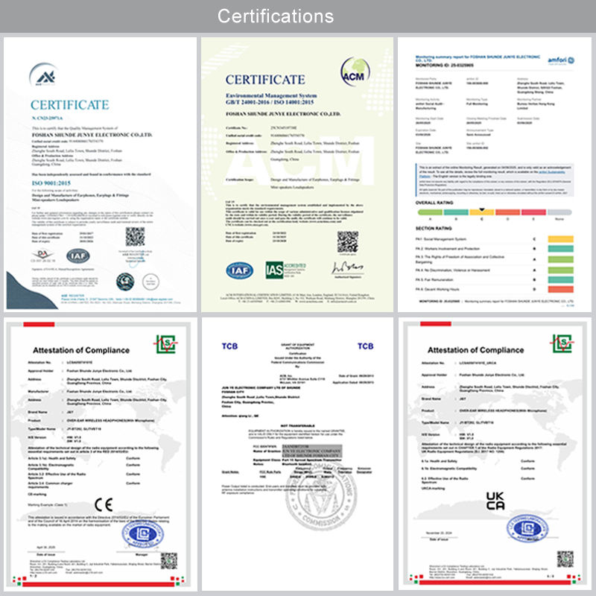Click the green ACM globe logo

pyautogui.click(x=355, y=72)
